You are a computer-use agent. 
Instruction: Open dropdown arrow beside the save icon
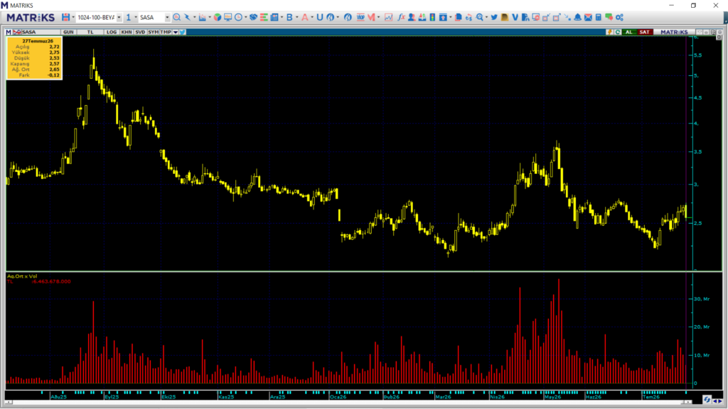tap(73, 17)
